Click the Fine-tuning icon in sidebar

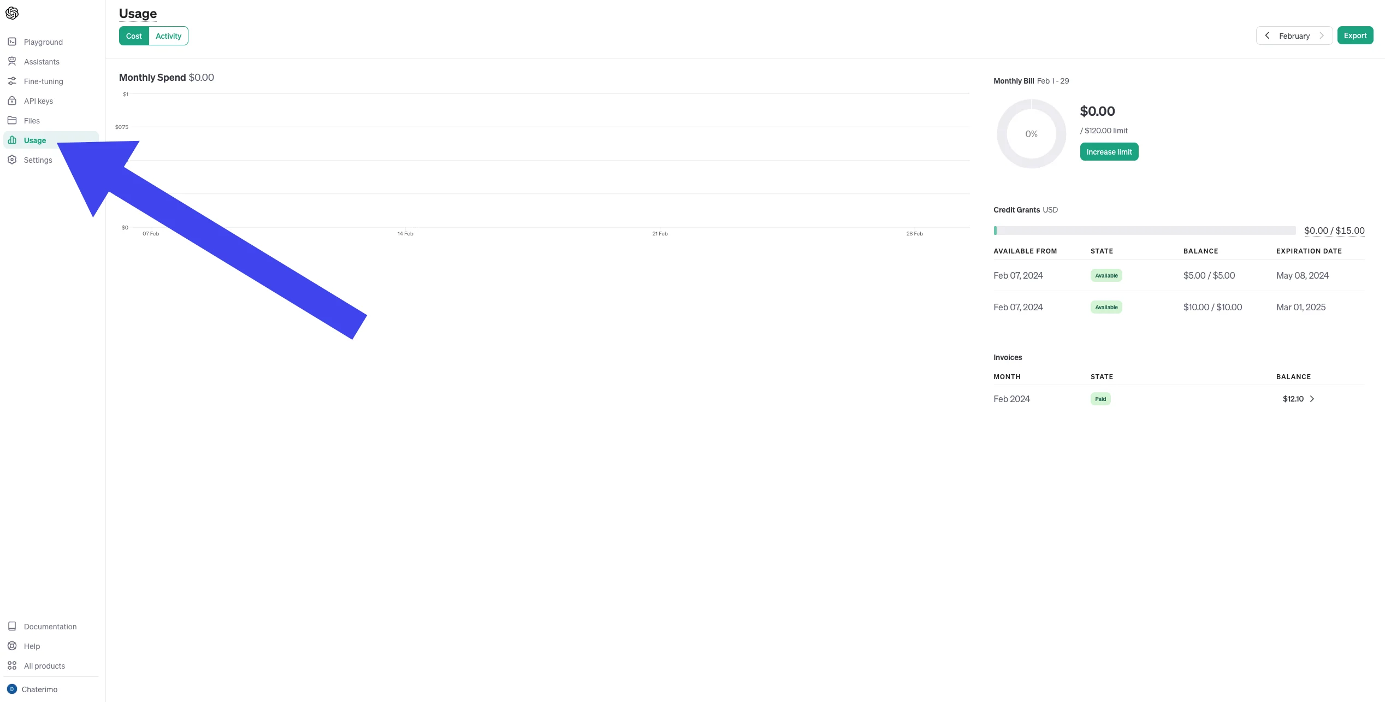click(11, 81)
